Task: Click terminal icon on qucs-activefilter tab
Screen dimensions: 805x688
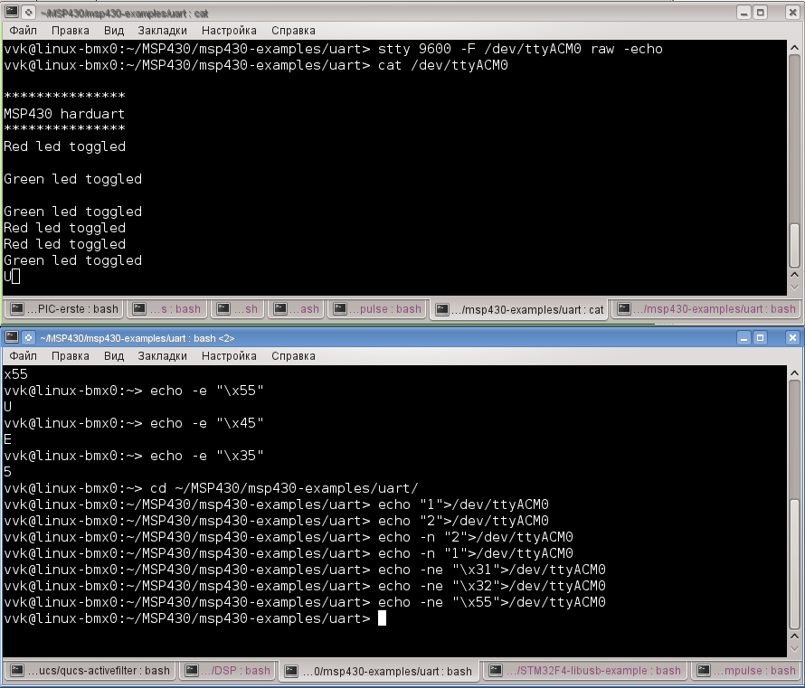Action: click(17, 671)
